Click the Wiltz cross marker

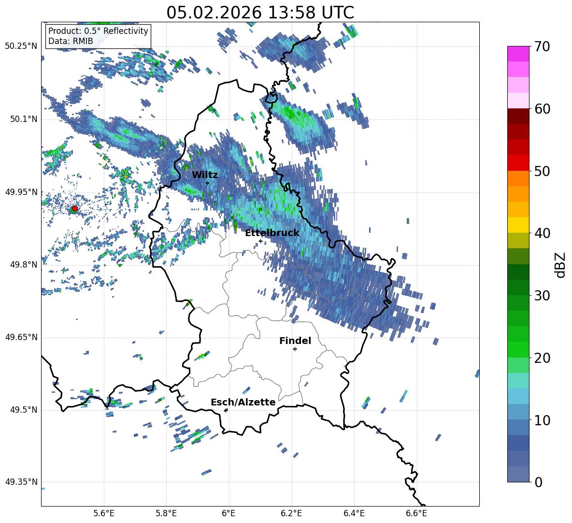click(x=208, y=183)
